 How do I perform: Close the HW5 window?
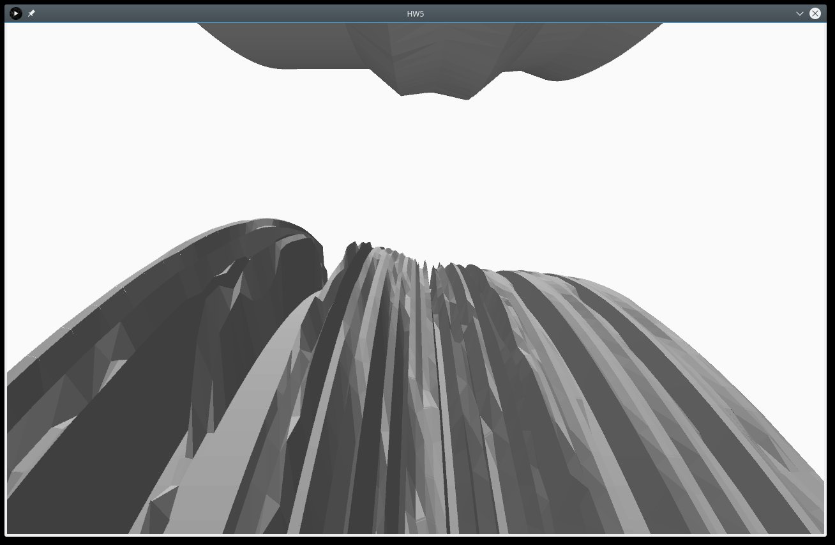pos(815,13)
